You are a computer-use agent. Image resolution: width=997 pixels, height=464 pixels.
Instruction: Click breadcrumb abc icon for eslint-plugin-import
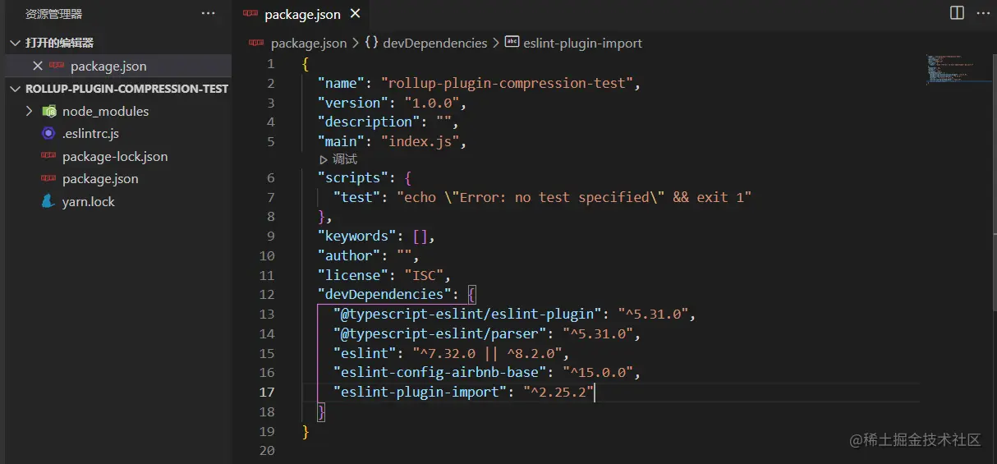512,43
